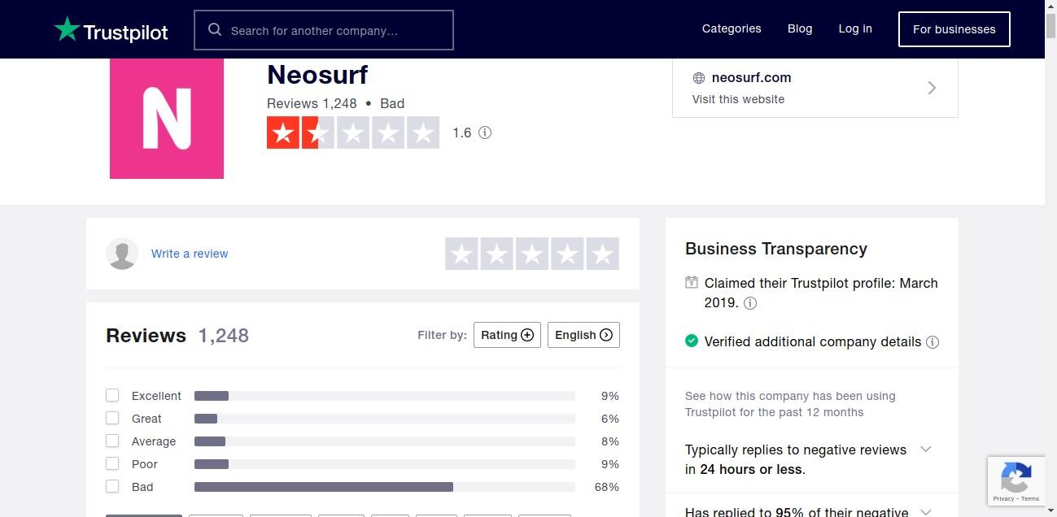Click the grey user avatar icon
The height and width of the screenshot is (517, 1057).
(x=122, y=254)
